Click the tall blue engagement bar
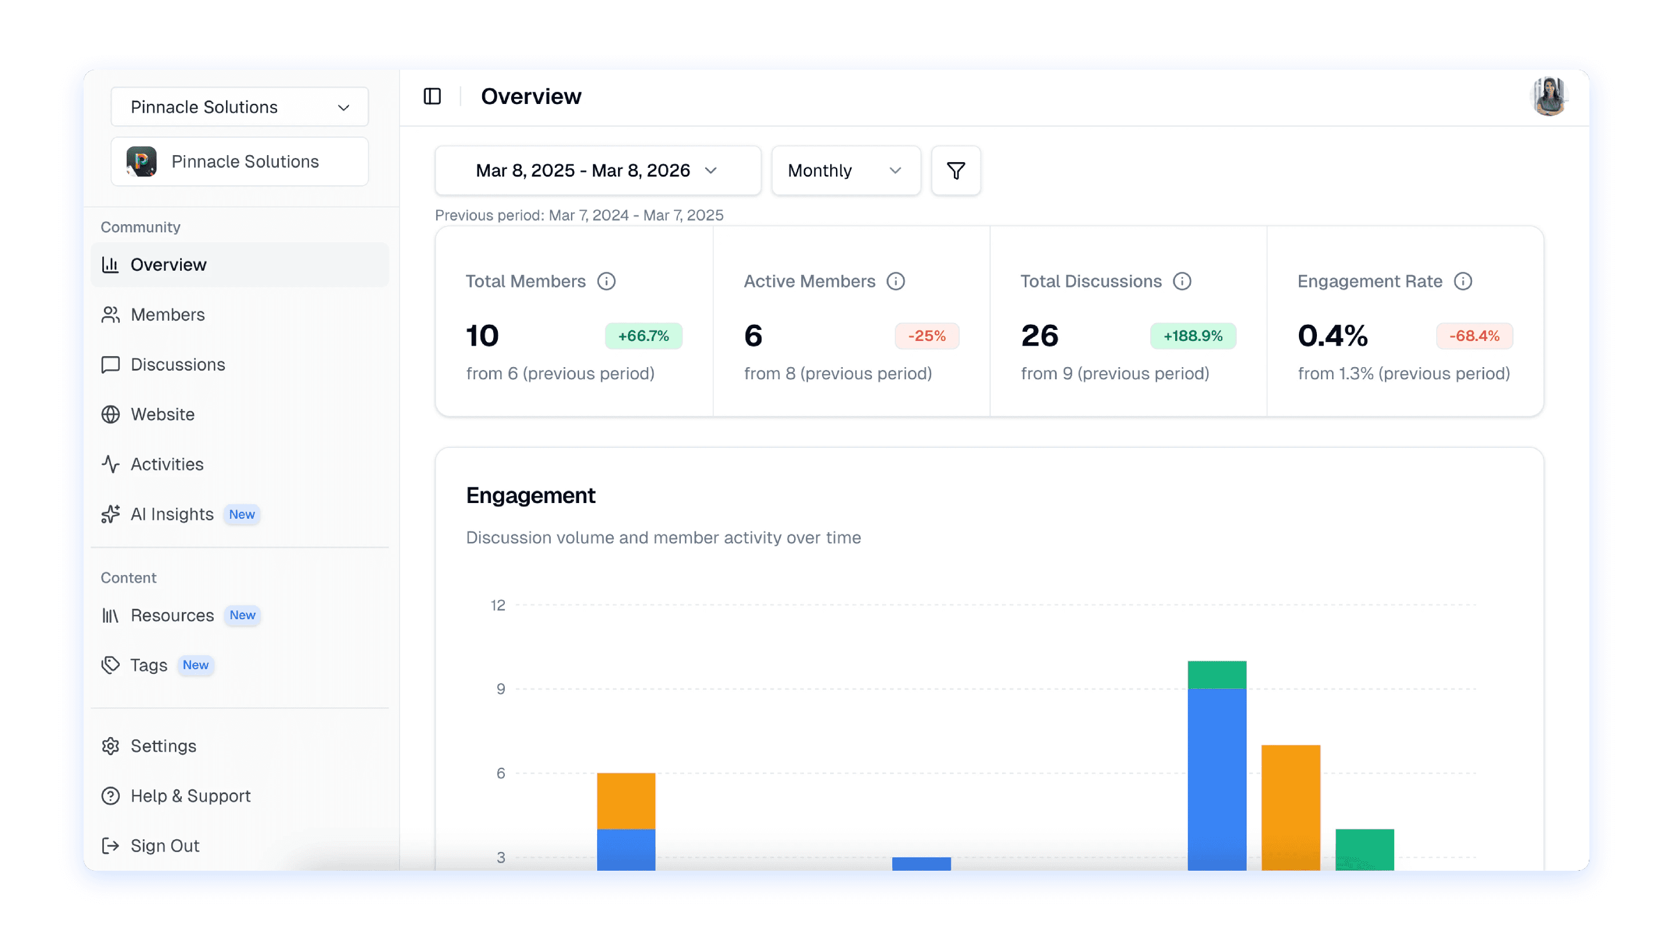1673x941 pixels. [1216, 780]
